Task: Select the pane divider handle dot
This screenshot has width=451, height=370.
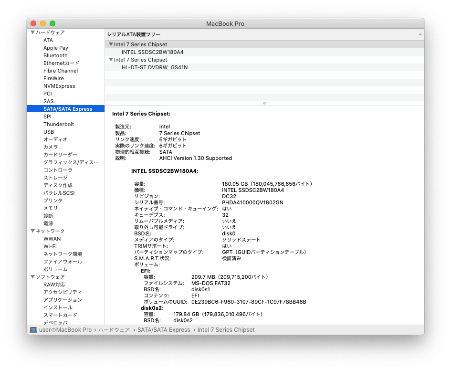Action: pos(264,103)
